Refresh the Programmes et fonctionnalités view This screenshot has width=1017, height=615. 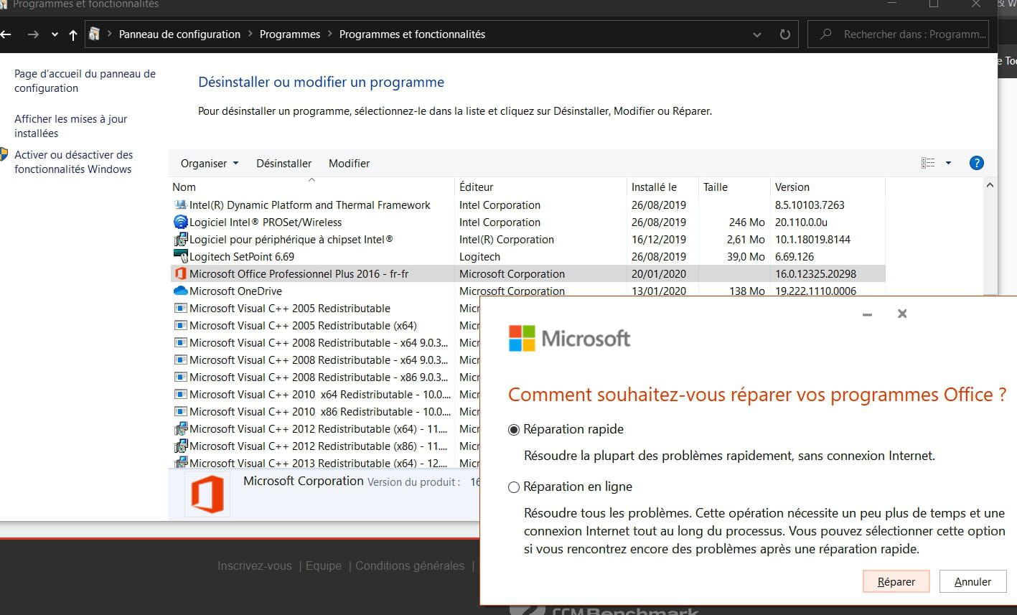point(785,34)
